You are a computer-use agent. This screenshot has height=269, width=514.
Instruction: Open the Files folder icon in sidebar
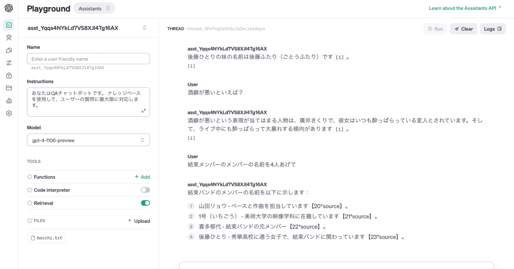point(9,88)
